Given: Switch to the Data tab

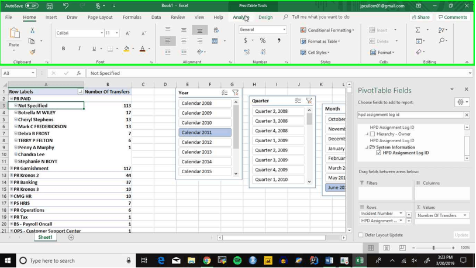Looking at the screenshot, I should point(156,18).
